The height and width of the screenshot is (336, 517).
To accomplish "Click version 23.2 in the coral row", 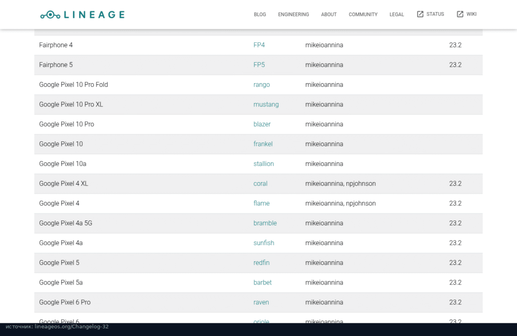I will 455,184.
